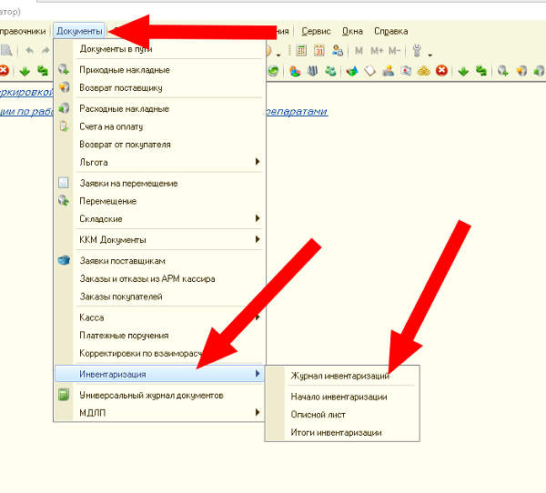Viewport: 546px width, 493px height.
Task: Click the wrench tools icon
Action: (418, 51)
